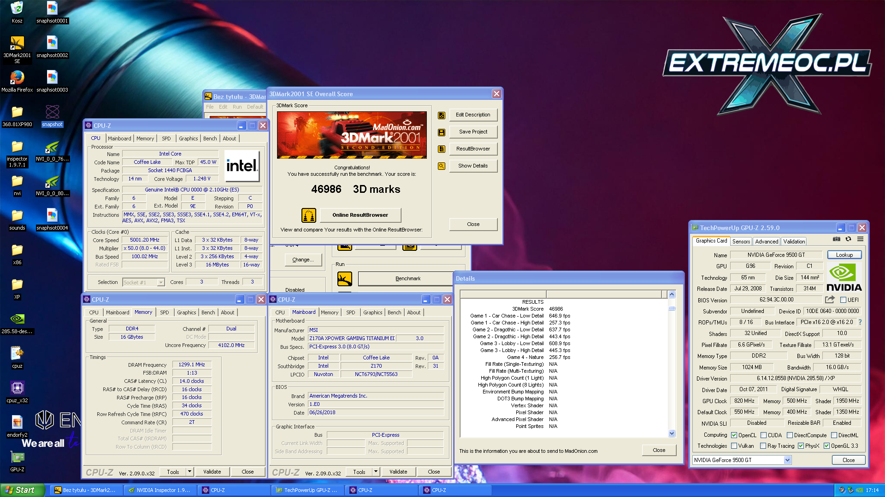Viewport: 885px width, 497px height.
Task: Open the sounds folder on desktop
Action: coord(17,215)
